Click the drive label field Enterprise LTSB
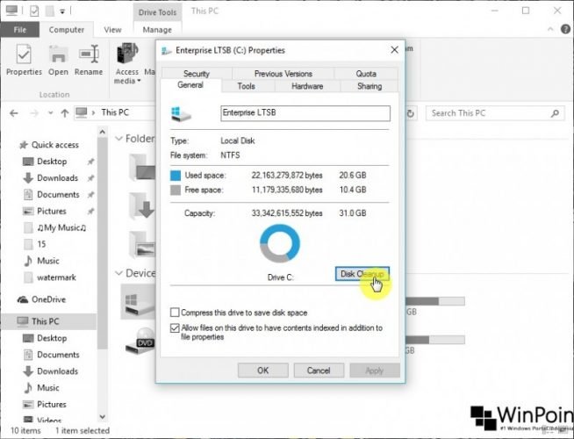 (305, 113)
